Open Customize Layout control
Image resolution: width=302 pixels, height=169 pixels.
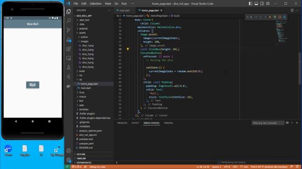268,4
